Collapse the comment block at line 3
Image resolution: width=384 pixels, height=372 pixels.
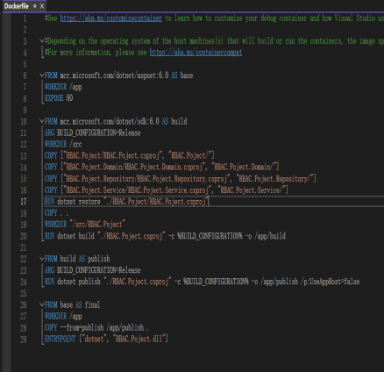tap(42, 41)
